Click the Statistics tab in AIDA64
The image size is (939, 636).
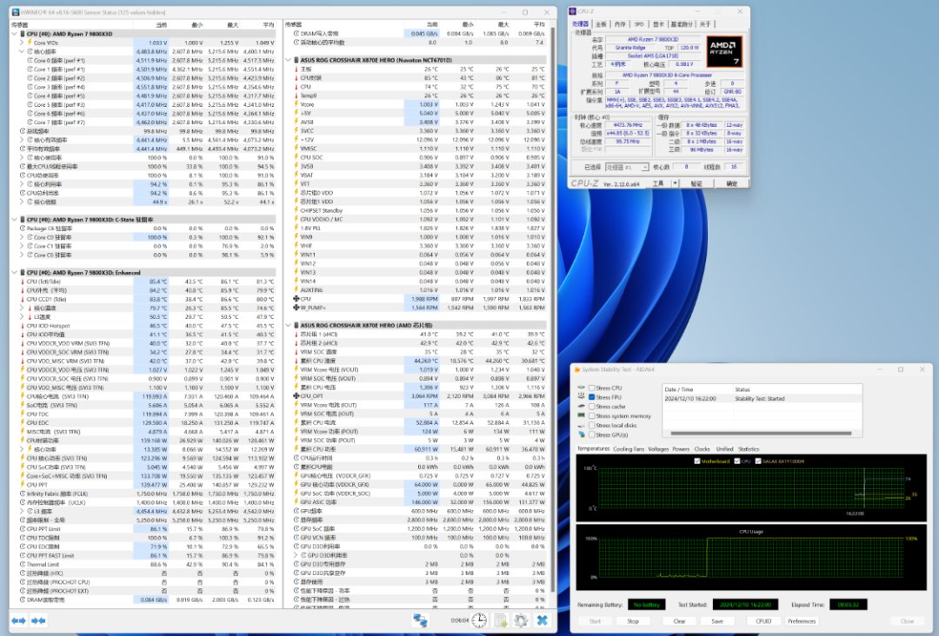(749, 449)
